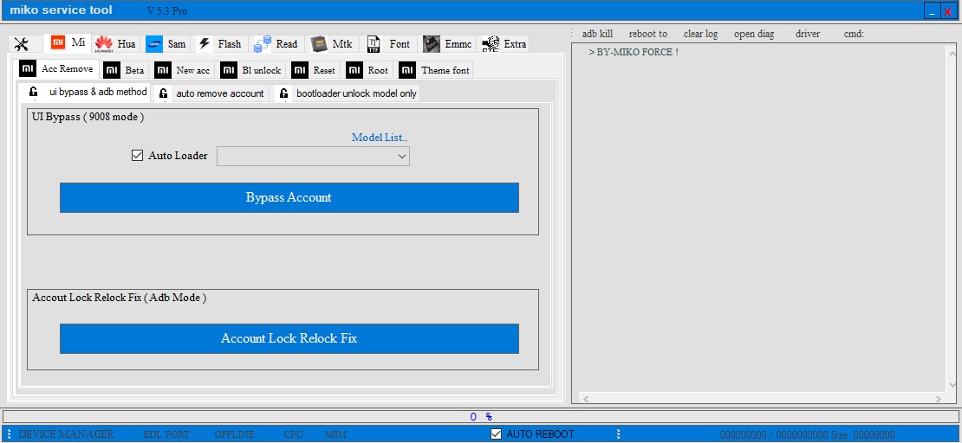
Task: Click log panel horizontal scrollbar right arrow
Action: (938, 399)
